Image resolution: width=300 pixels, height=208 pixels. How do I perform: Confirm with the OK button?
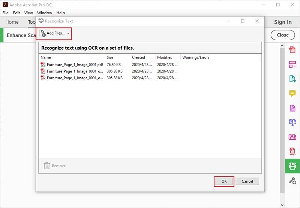(224, 181)
